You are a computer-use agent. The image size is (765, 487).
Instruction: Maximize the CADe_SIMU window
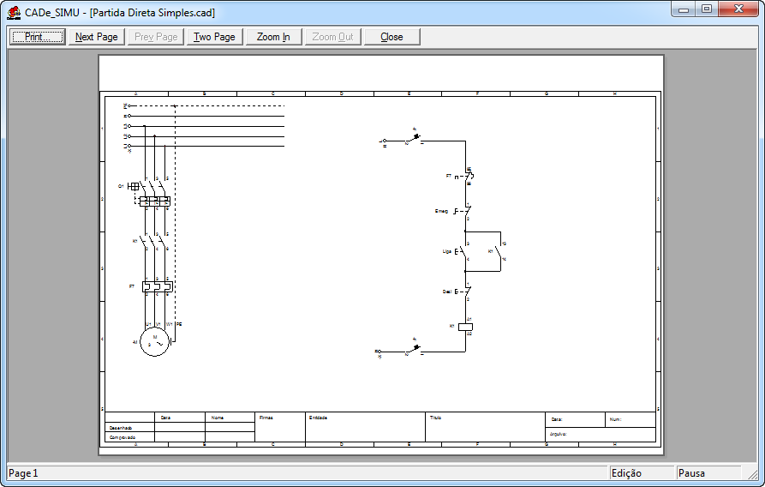(x=707, y=9)
